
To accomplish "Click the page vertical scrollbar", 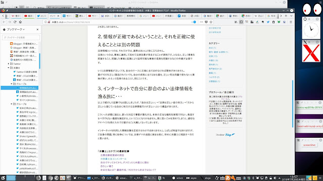I will [293, 104].
